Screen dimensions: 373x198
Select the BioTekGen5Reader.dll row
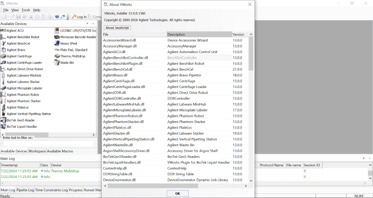click(x=176, y=157)
